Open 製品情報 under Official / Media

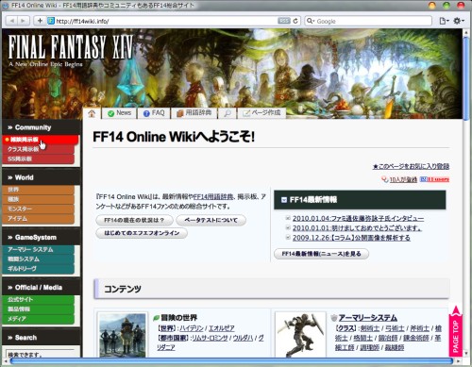click(x=39, y=309)
